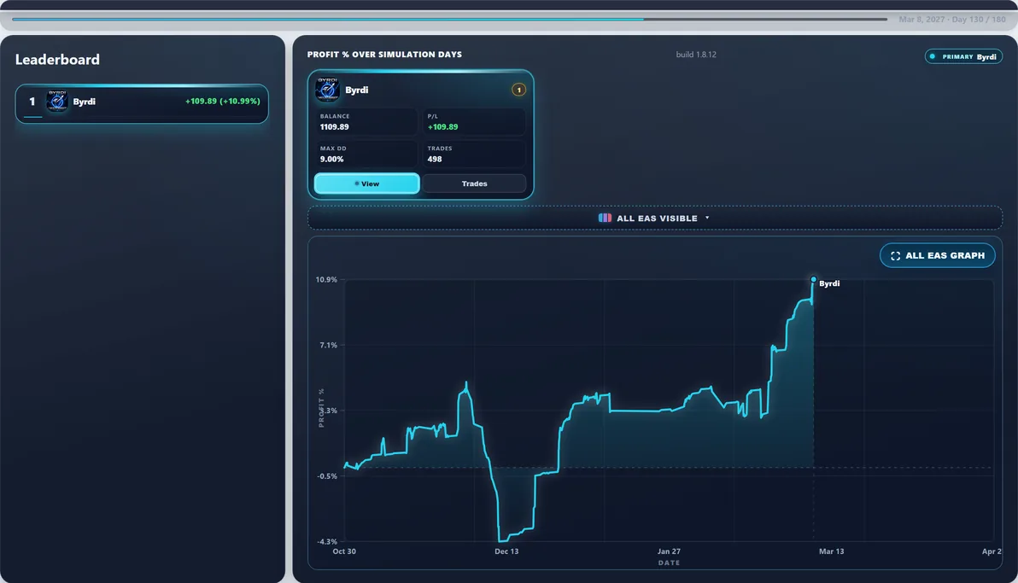Image resolution: width=1018 pixels, height=583 pixels.
Task: Click the DATE axis title below the chart
Action: [x=669, y=563]
